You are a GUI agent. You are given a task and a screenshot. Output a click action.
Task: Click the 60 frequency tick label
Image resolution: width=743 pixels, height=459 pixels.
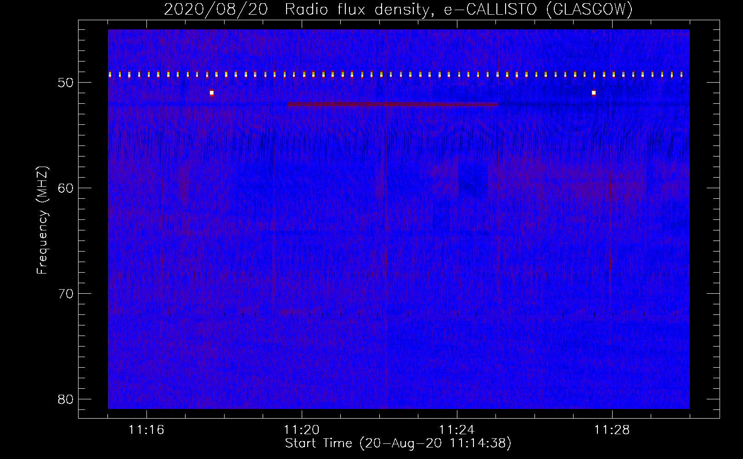[66, 188]
